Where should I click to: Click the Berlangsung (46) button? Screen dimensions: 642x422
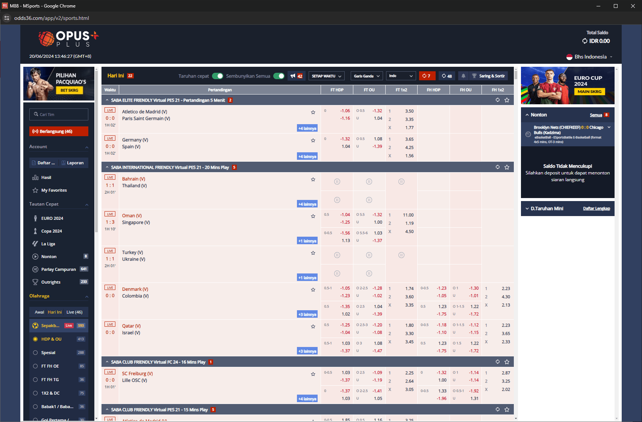pos(59,131)
